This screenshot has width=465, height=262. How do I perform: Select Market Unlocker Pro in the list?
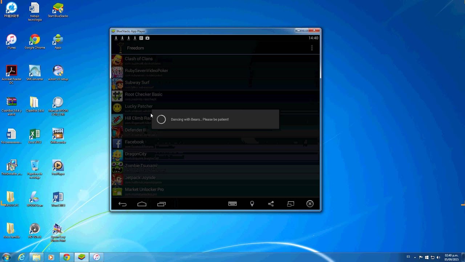pyautogui.click(x=215, y=191)
